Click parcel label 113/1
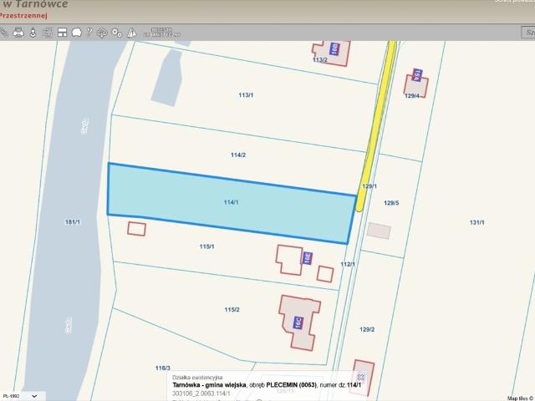This screenshot has width=535, height=401. point(246,95)
